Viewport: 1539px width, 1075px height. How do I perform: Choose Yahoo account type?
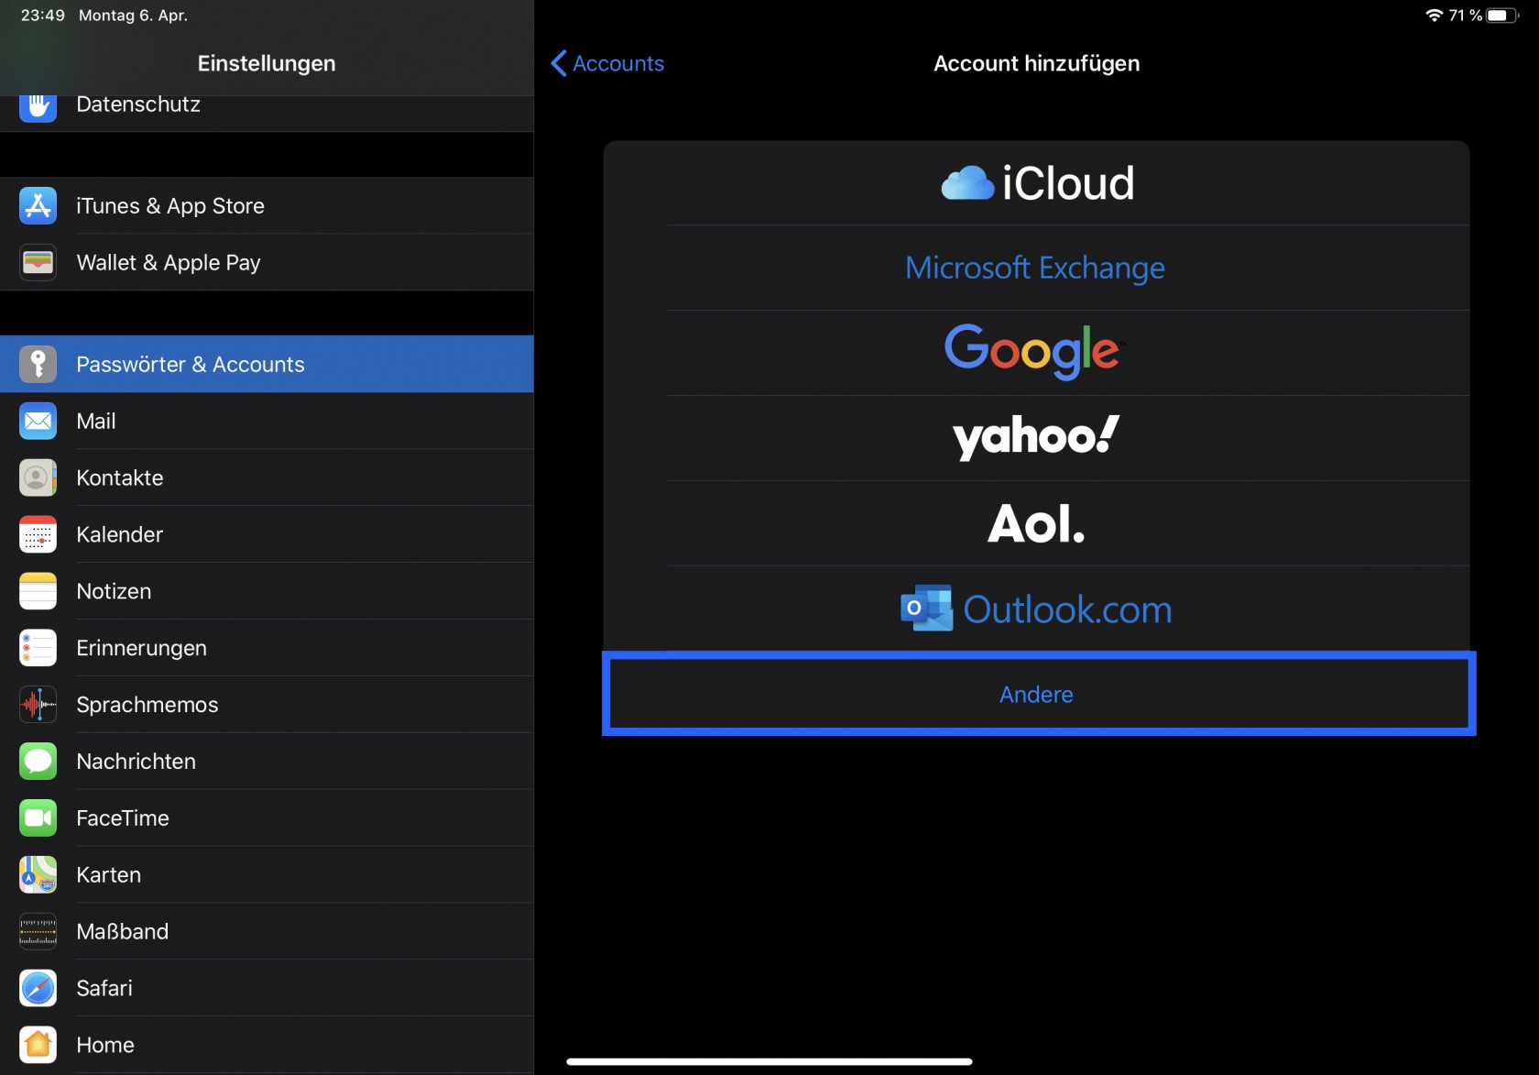[x=1036, y=438]
